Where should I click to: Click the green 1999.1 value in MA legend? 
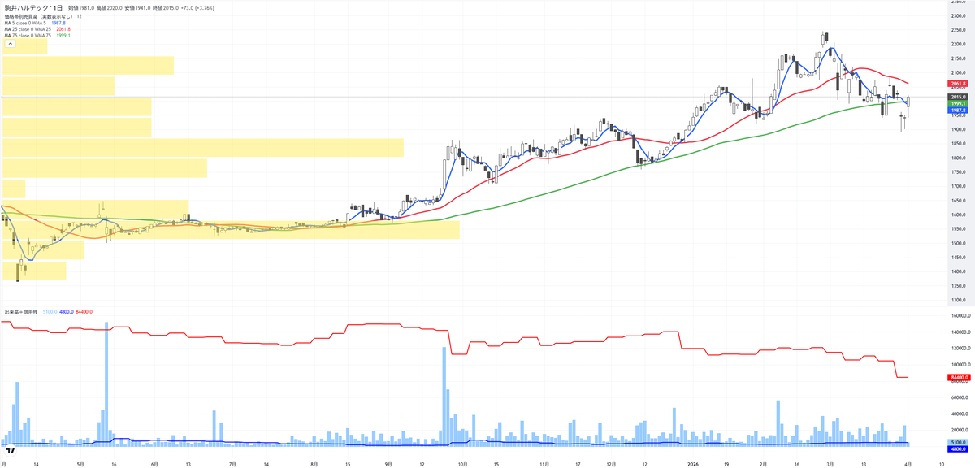click(x=63, y=36)
